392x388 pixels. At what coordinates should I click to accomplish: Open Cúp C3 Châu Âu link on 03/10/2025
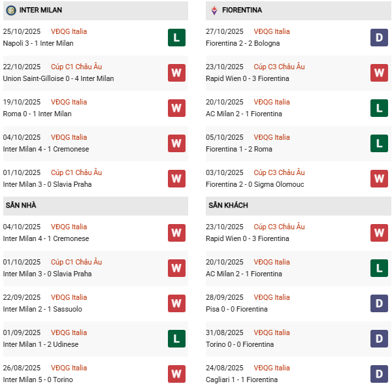tap(279, 172)
